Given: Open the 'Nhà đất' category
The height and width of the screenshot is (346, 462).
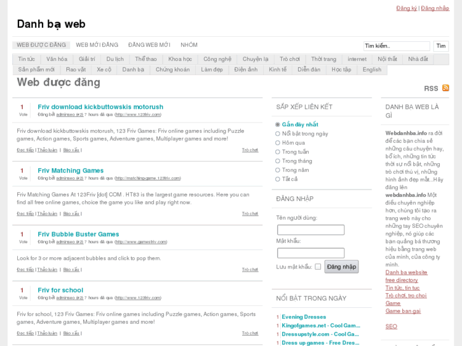Looking at the screenshot, I should tap(418, 59).
